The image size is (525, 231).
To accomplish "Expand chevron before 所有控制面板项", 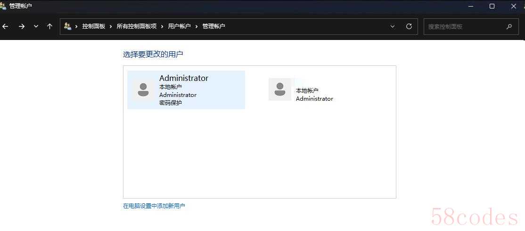I will click(111, 26).
